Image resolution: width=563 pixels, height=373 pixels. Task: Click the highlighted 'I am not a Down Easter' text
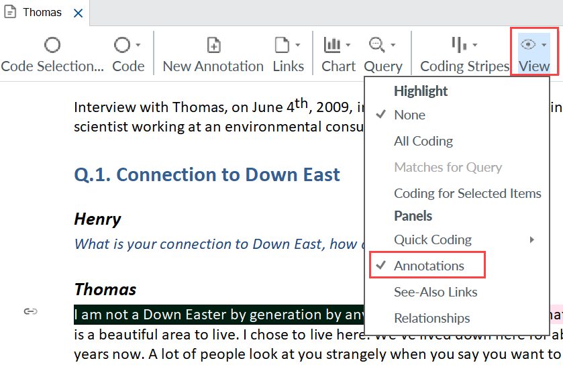pyautogui.click(x=219, y=315)
